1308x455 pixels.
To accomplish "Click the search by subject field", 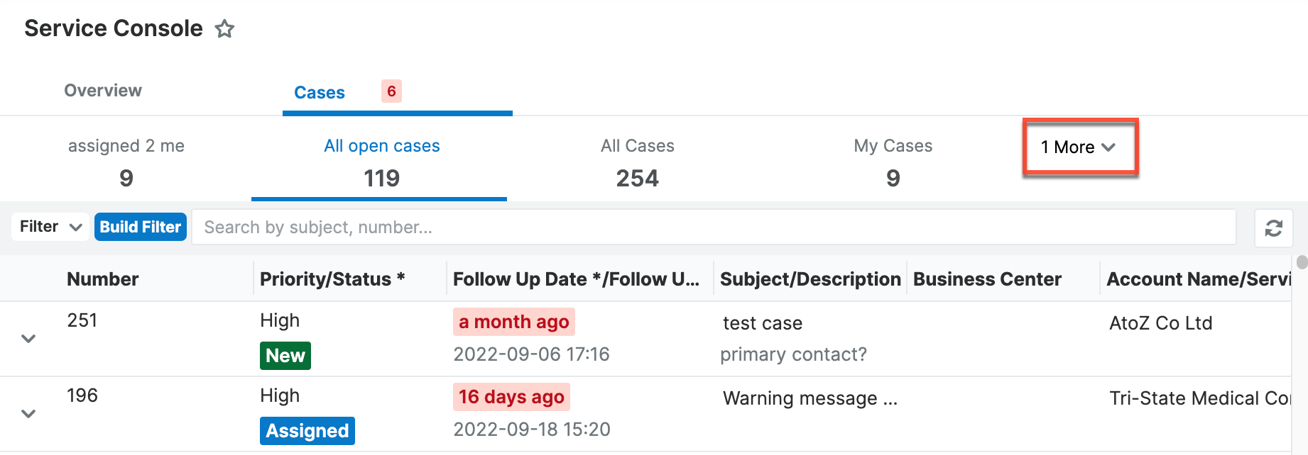I will coord(713,227).
